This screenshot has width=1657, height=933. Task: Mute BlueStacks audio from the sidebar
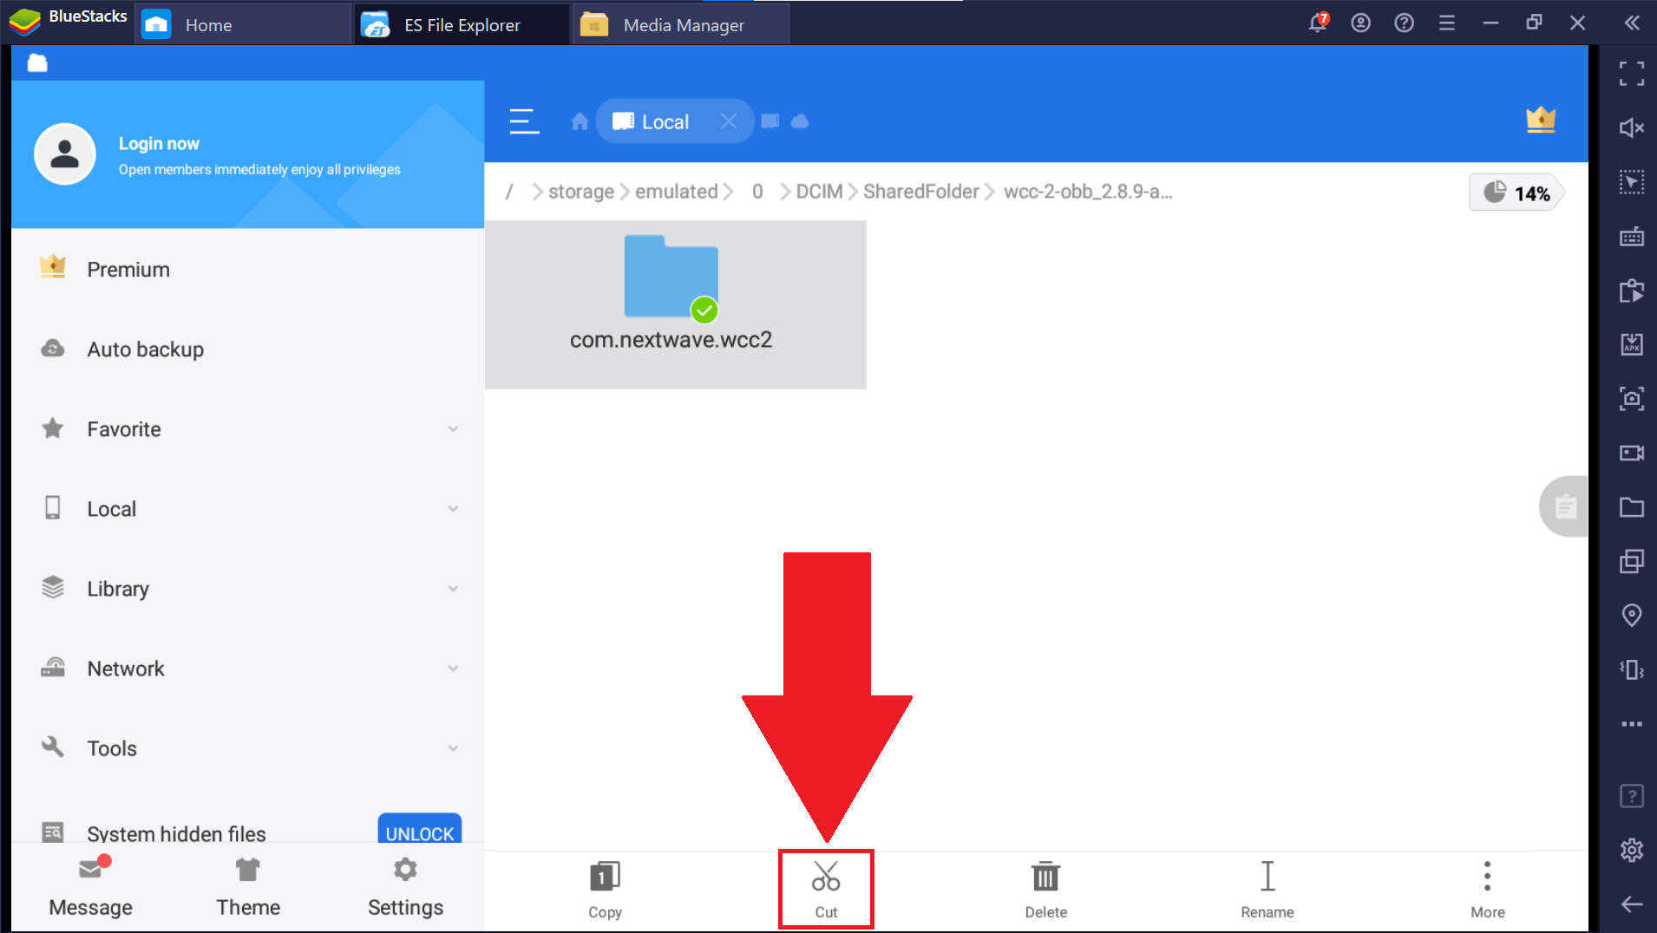(1633, 128)
